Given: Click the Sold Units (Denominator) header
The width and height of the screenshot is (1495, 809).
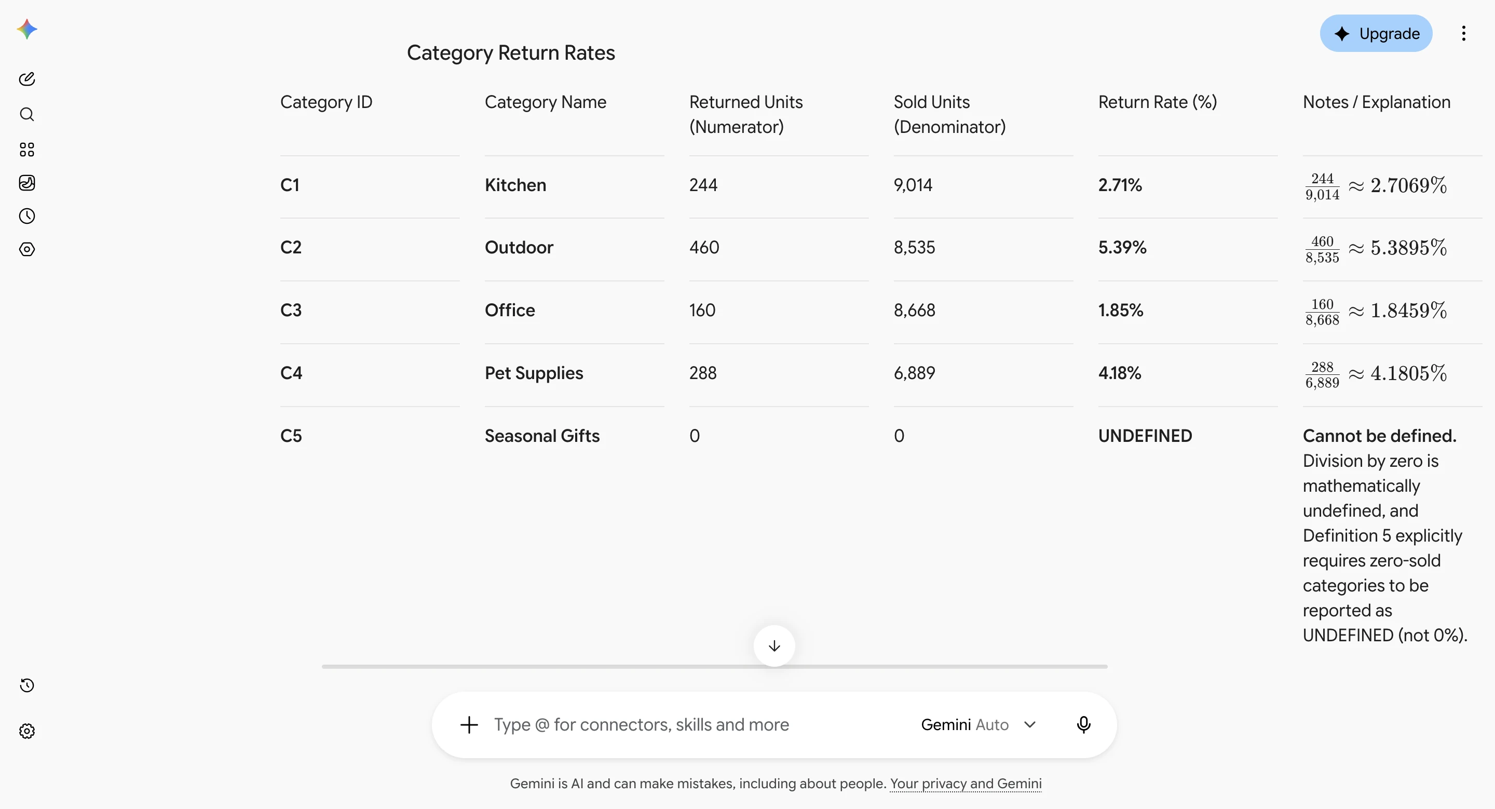Looking at the screenshot, I should pyautogui.click(x=949, y=114).
